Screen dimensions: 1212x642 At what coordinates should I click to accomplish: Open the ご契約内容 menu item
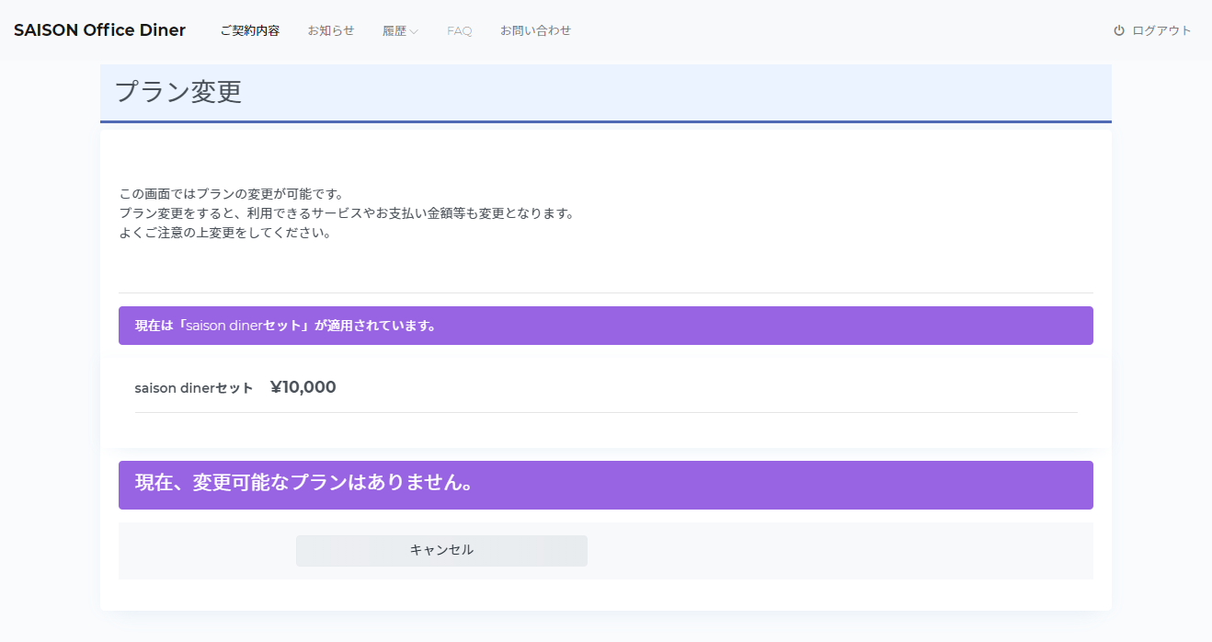249,30
